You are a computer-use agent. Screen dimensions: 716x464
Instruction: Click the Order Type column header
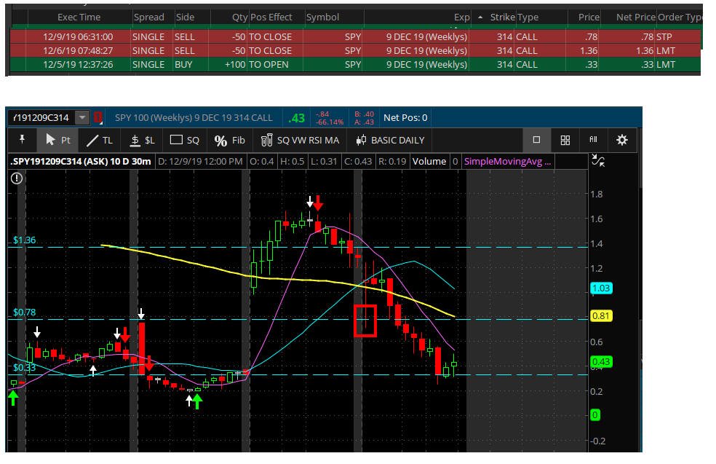680,17
